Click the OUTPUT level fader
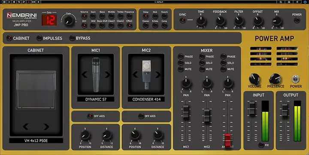Screen dimensions: 309x155 (x=285, y=110)
